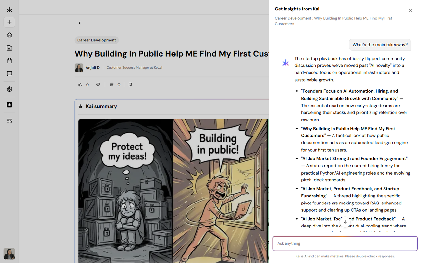
Task: Open the analytics pie chart icon
Action: pyautogui.click(x=9, y=89)
